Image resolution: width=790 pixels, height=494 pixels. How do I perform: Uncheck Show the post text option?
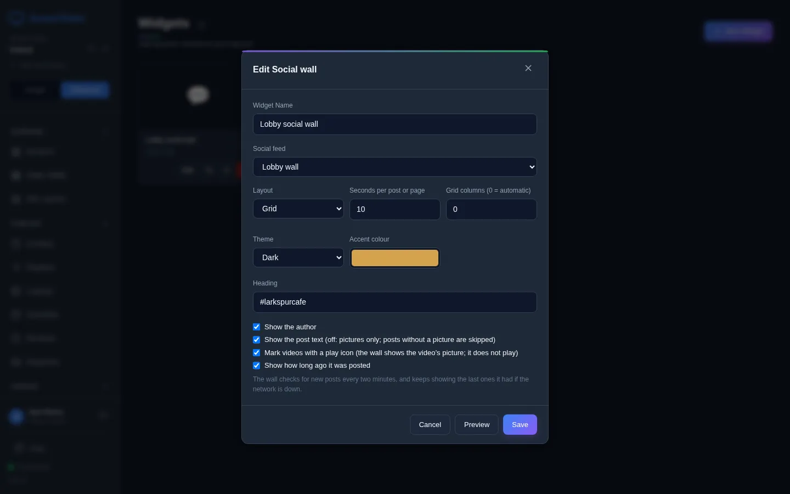pos(256,340)
